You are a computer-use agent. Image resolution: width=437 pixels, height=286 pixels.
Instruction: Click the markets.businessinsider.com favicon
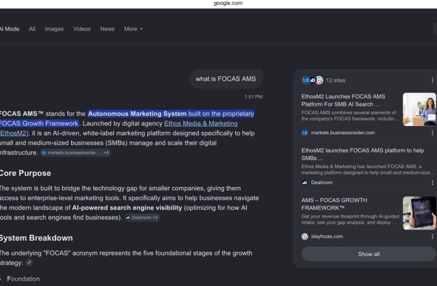304,133
